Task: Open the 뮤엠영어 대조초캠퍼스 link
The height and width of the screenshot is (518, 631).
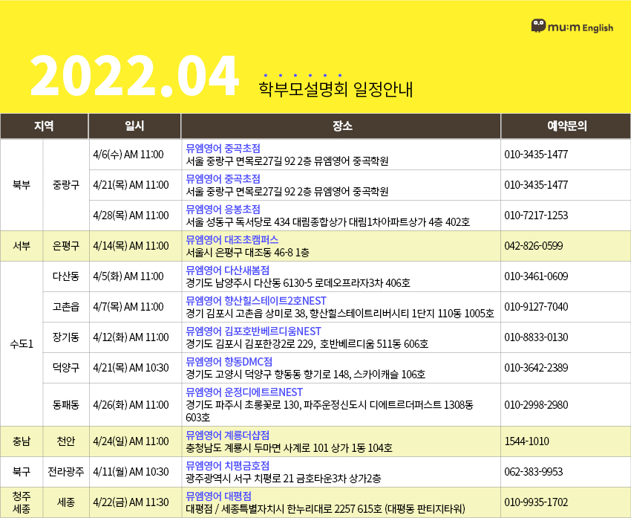Action: pyautogui.click(x=232, y=239)
